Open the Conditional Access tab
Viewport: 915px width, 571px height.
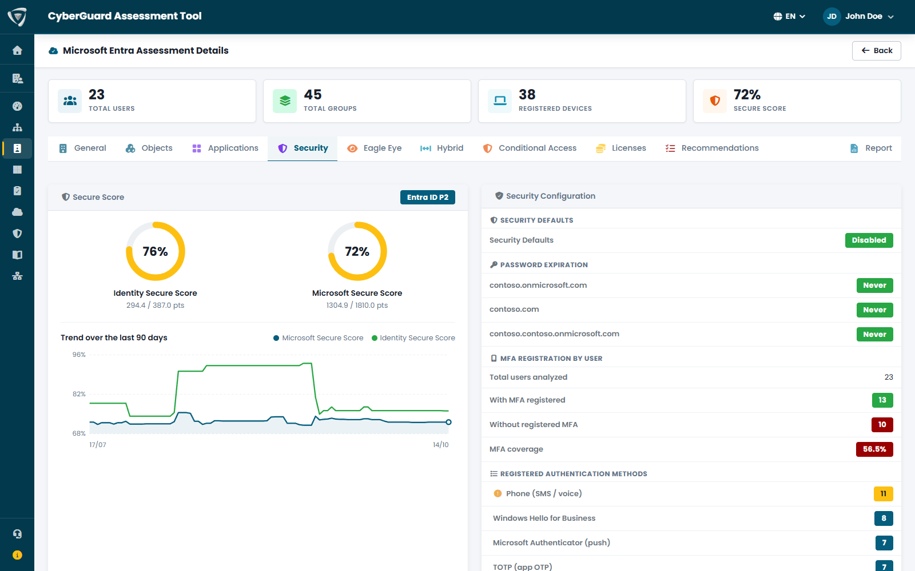tap(529, 148)
